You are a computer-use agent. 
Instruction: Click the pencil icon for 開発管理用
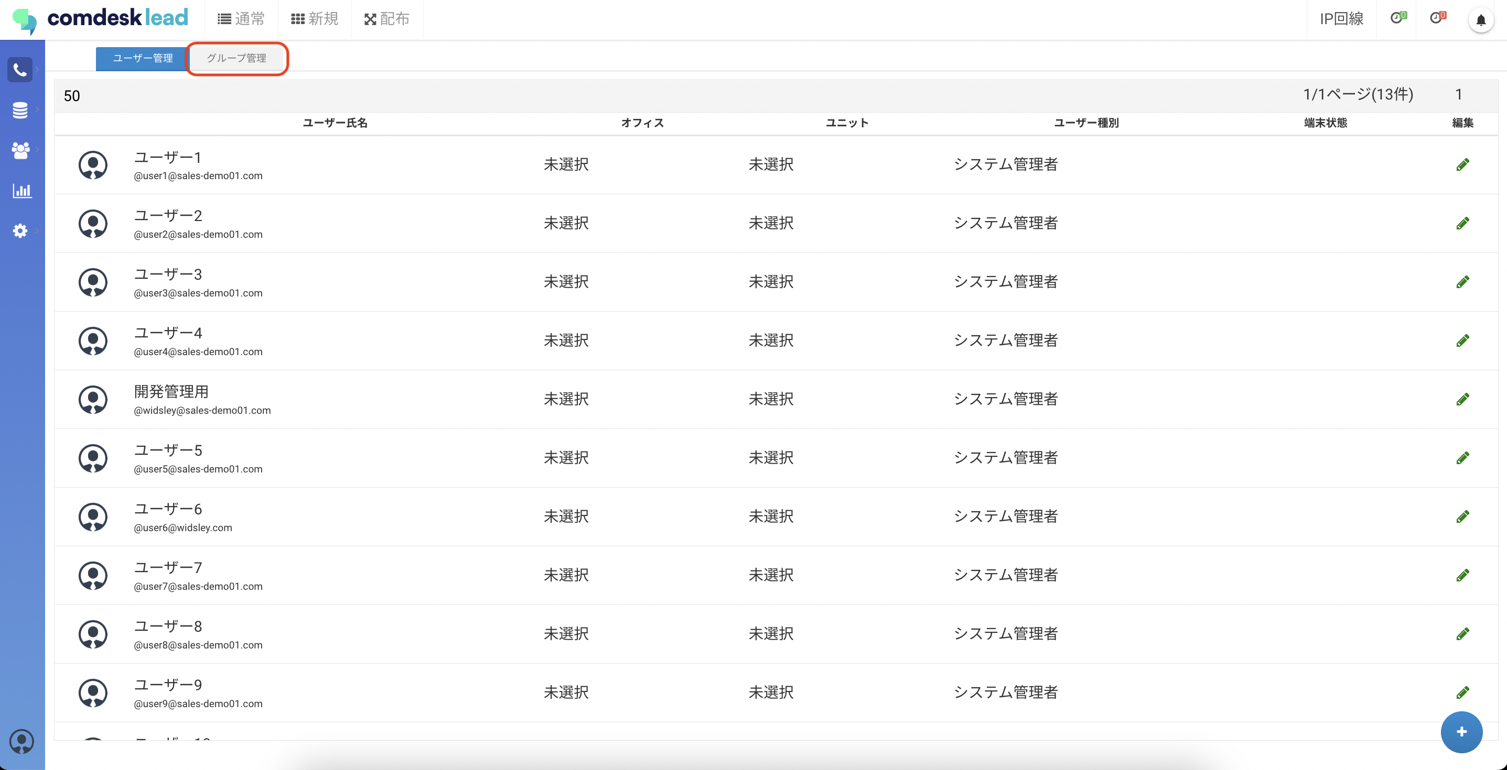[1462, 400]
